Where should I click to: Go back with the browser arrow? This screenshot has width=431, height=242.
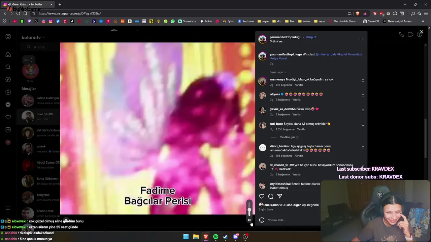pyautogui.click(x=5, y=13)
